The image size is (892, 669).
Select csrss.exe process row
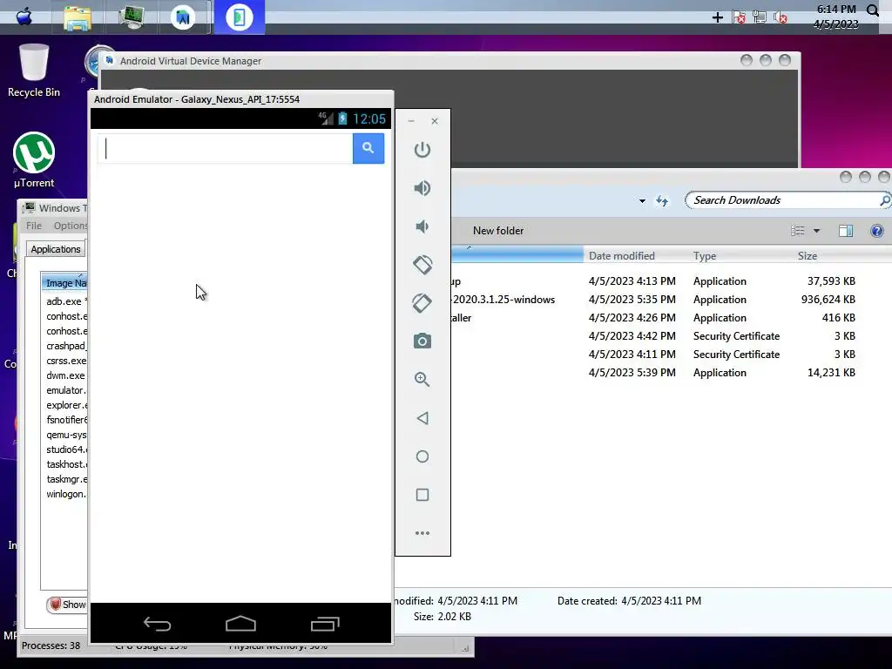pos(65,361)
